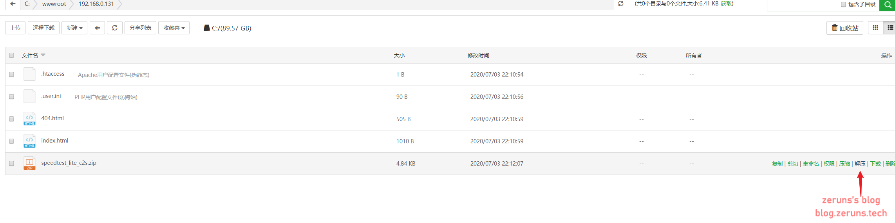The image size is (895, 223).
Task: Open the Favorites (收藏夹) dropdown
Action: click(x=174, y=28)
